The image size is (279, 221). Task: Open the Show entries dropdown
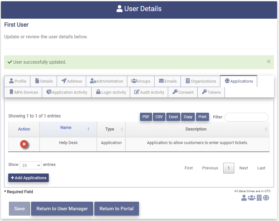pyautogui.click(x=31, y=166)
